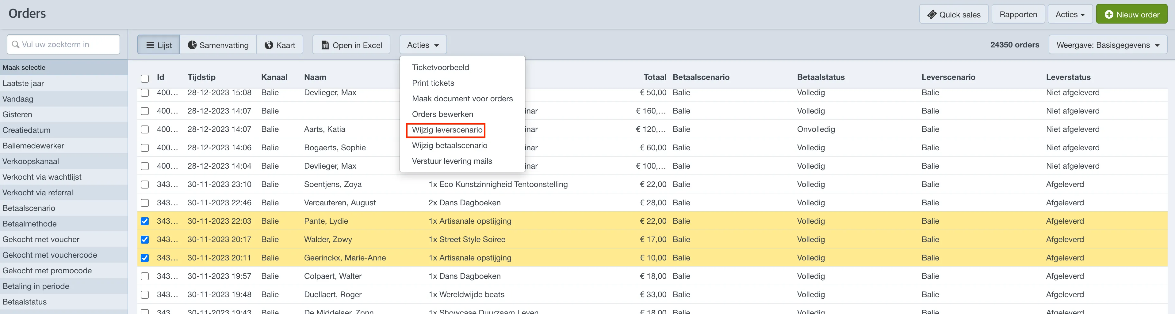Sort by the Tijdstip column header
Image resolution: width=1175 pixels, height=314 pixels.
[x=201, y=77]
